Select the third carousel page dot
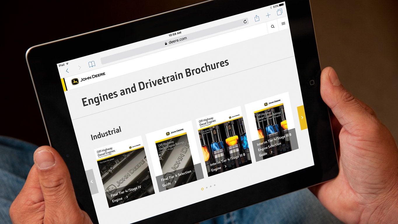 coord(211,186)
